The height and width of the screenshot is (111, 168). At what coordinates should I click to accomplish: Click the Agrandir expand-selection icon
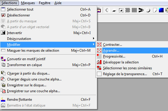(99, 51)
